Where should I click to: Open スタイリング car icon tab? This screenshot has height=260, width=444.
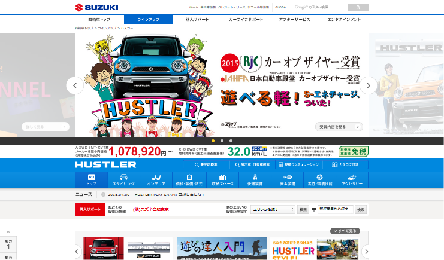tap(124, 180)
